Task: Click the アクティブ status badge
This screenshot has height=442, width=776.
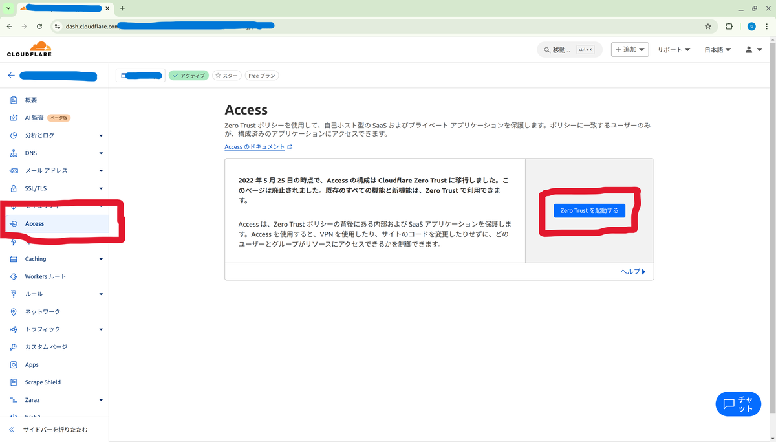Action: coord(188,76)
